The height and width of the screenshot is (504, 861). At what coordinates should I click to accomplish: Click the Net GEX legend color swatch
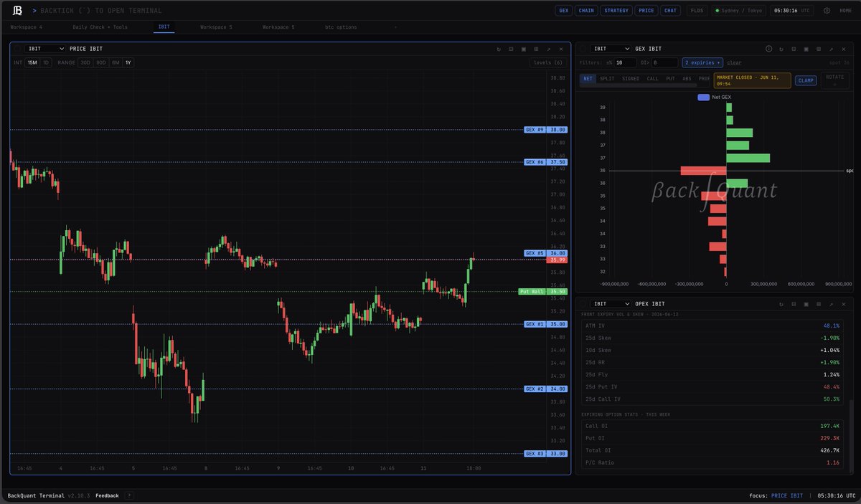703,97
